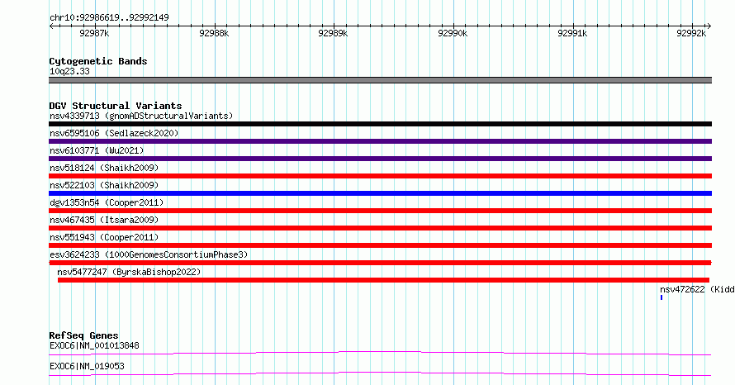Viewport: 735px width, 385px height.
Task: Click the magenta EXOC6 NM_019053 transcript line
Action: [380, 373]
